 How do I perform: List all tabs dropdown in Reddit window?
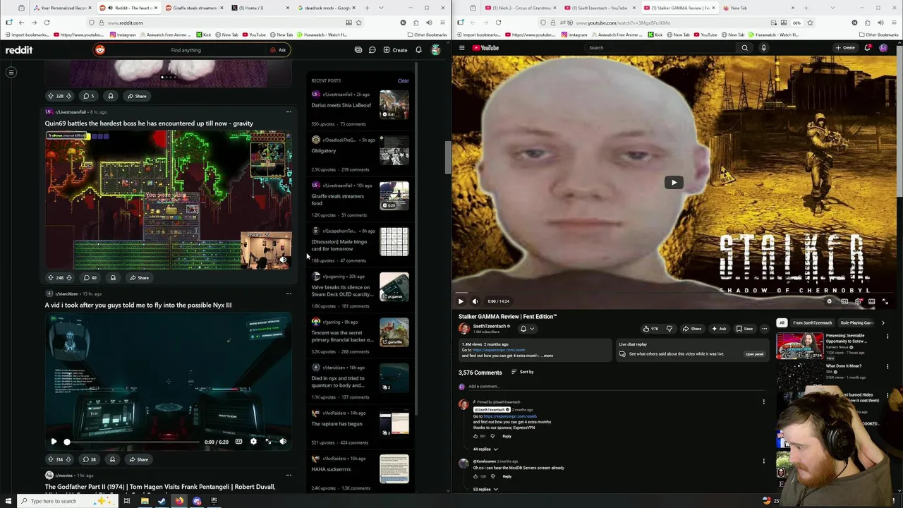click(382, 8)
